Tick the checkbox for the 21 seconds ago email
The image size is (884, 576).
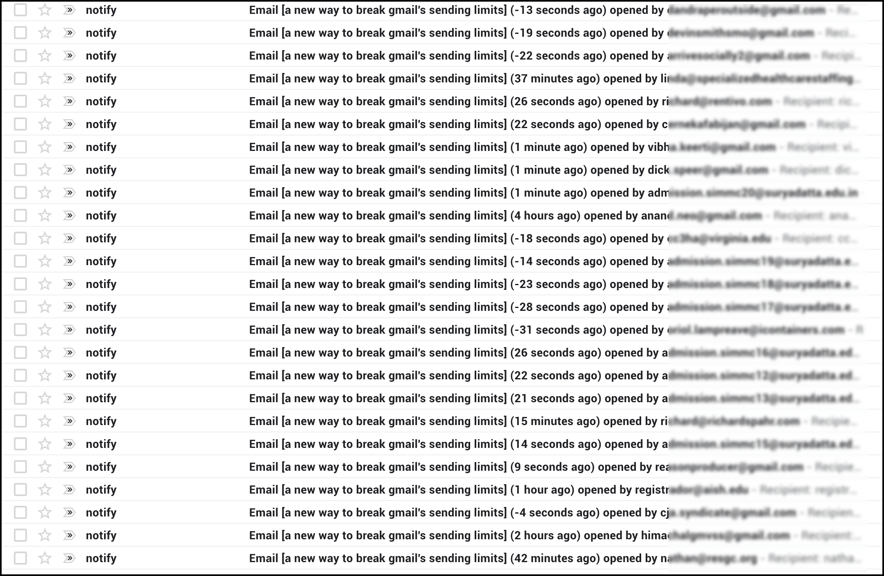click(20, 398)
